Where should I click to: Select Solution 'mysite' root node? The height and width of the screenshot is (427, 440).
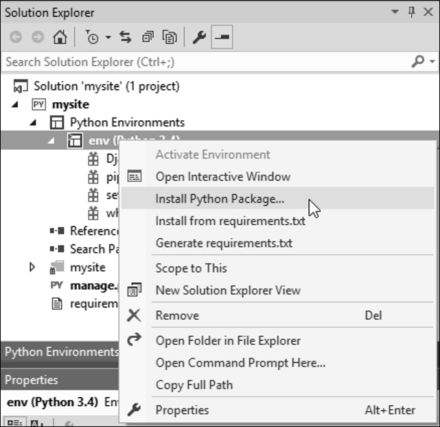coord(106,86)
